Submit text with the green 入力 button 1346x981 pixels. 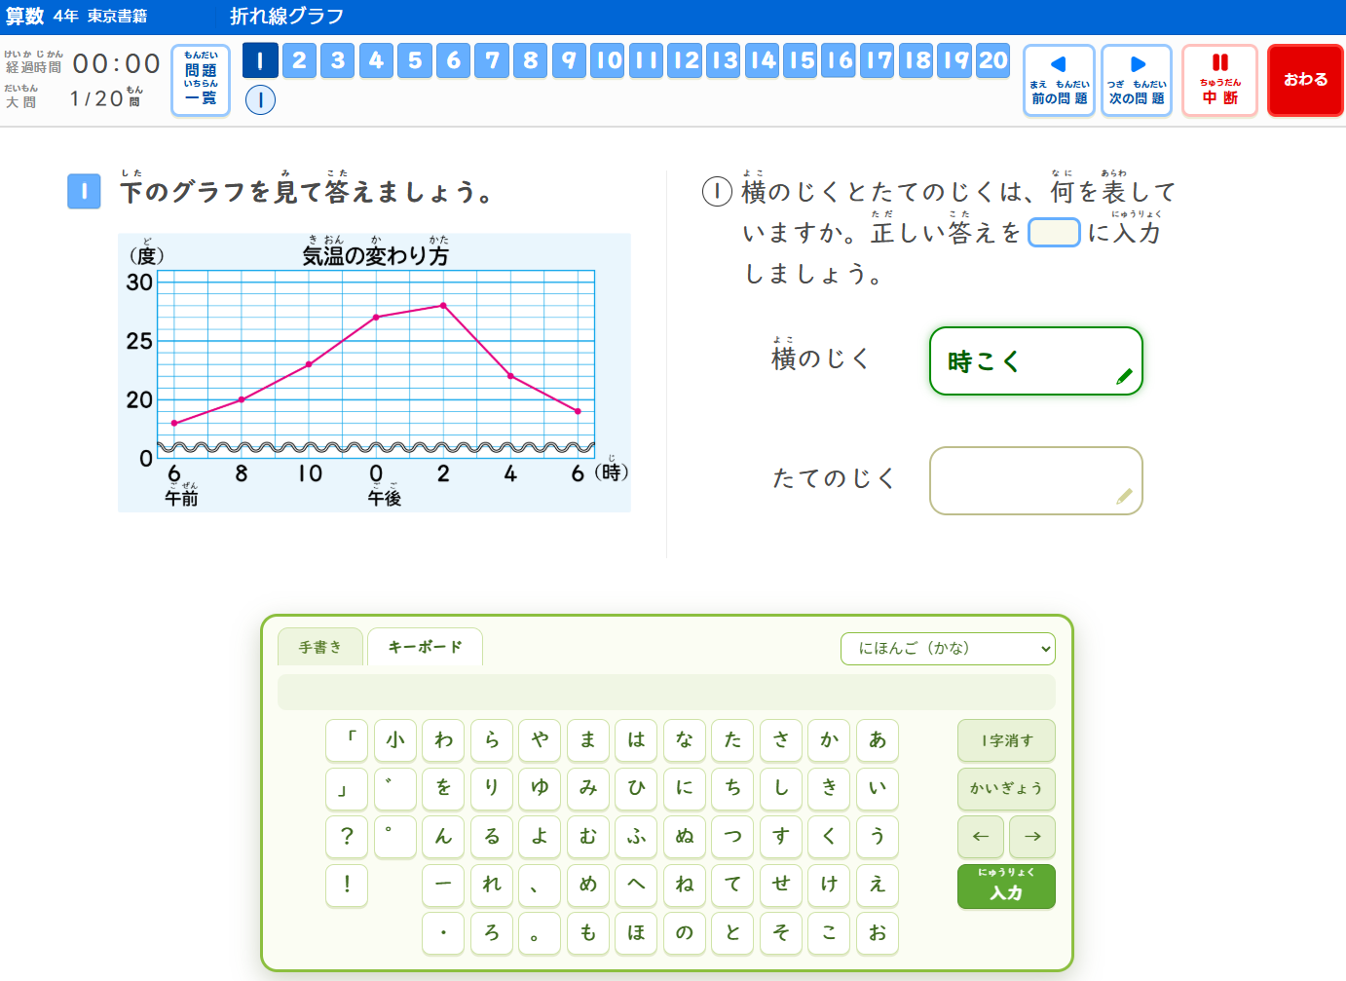click(x=1006, y=887)
